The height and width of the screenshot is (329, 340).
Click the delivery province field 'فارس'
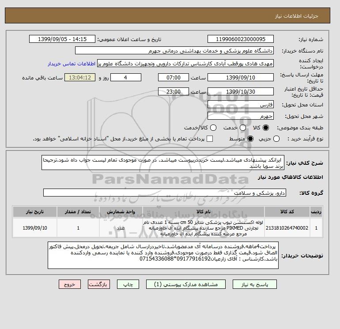tap(241, 105)
